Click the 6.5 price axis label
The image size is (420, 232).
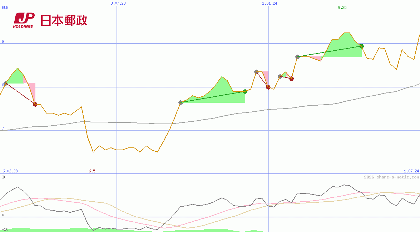pyautogui.click(x=92, y=171)
